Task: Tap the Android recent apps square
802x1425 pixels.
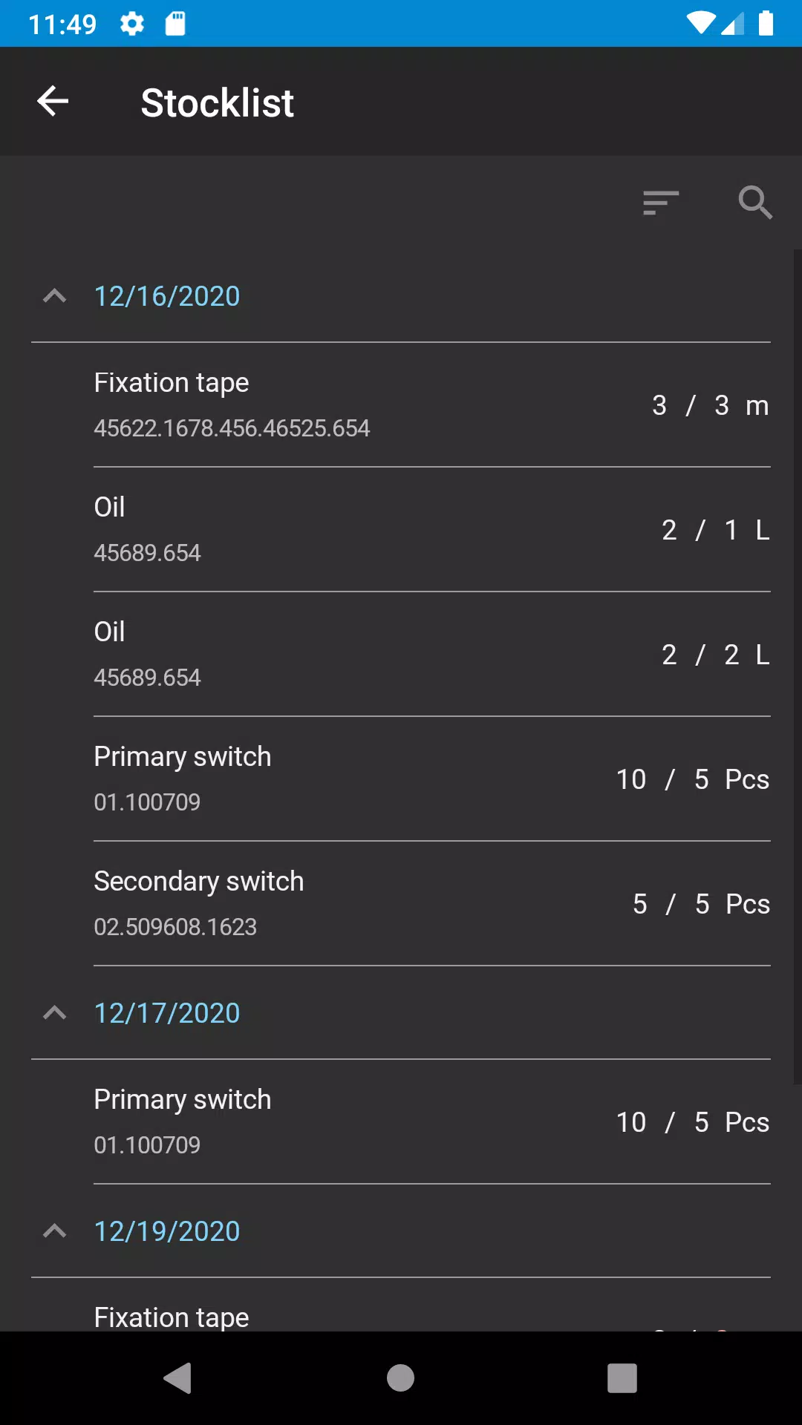Action: pyautogui.click(x=622, y=1378)
